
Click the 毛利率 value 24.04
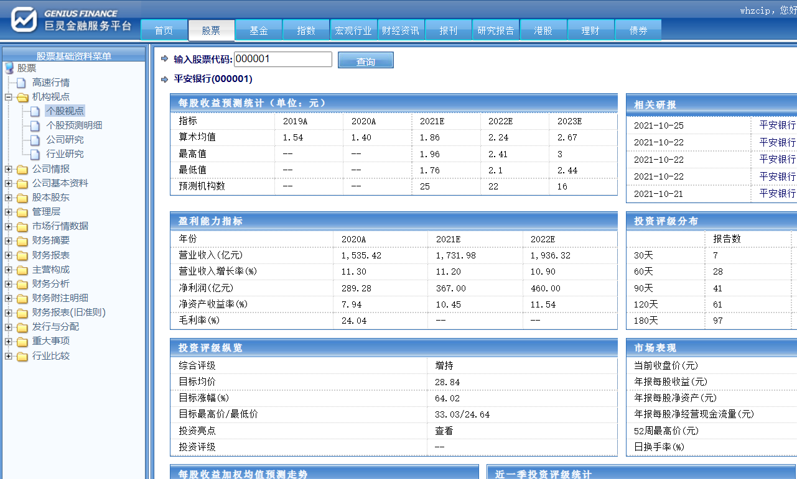coord(354,321)
